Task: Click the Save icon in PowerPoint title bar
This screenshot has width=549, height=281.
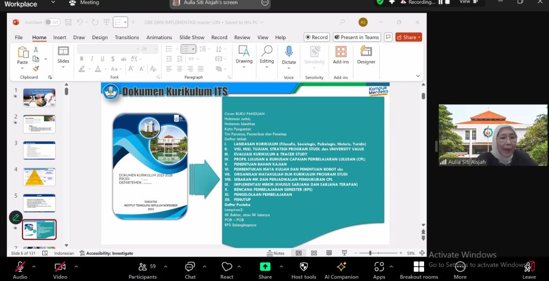Action: click(x=68, y=22)
